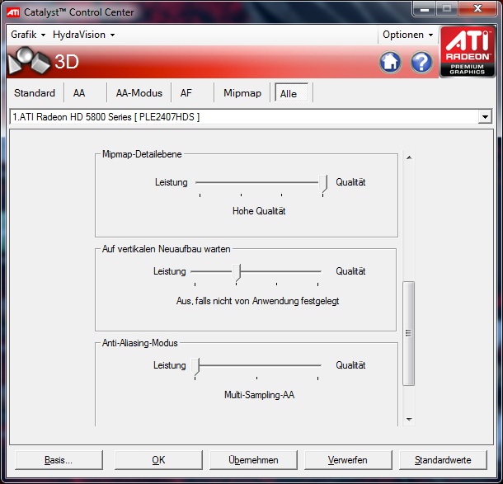Click the ATI icon in title bar
The image size is (503, 484).
coord(13,12)
